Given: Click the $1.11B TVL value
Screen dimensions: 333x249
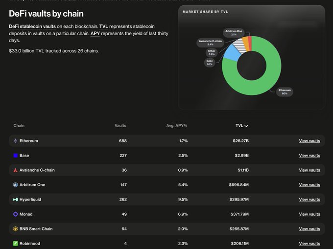Looking at the screenshot, I should 243,170.
